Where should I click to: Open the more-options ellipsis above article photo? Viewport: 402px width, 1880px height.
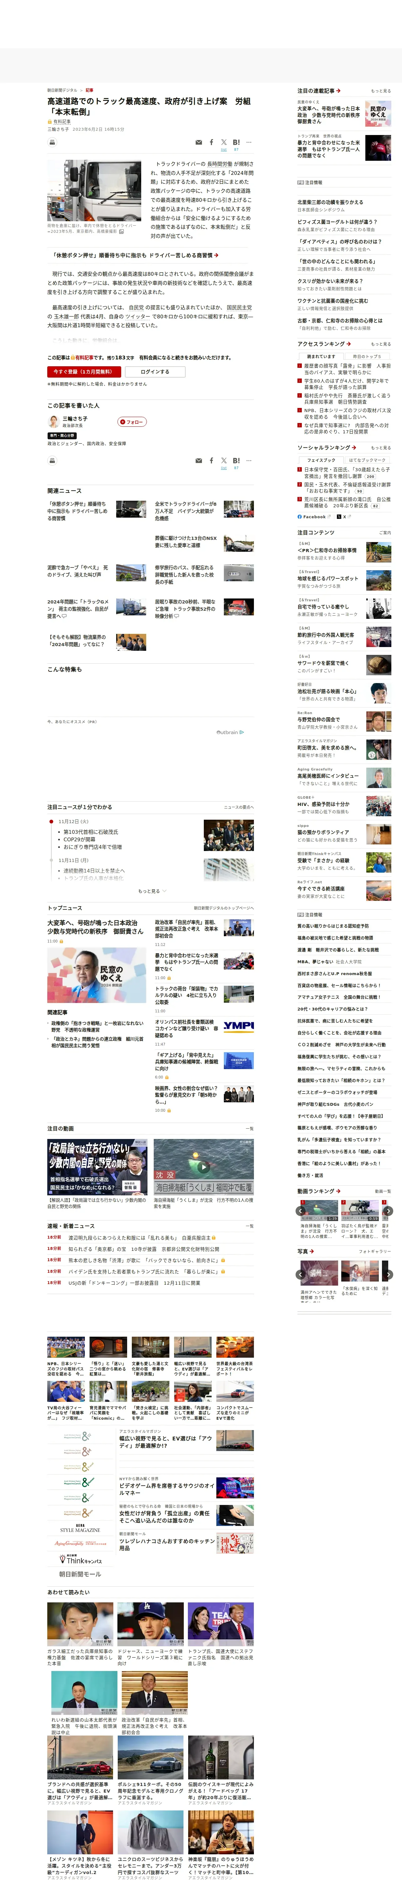point(249,142)
